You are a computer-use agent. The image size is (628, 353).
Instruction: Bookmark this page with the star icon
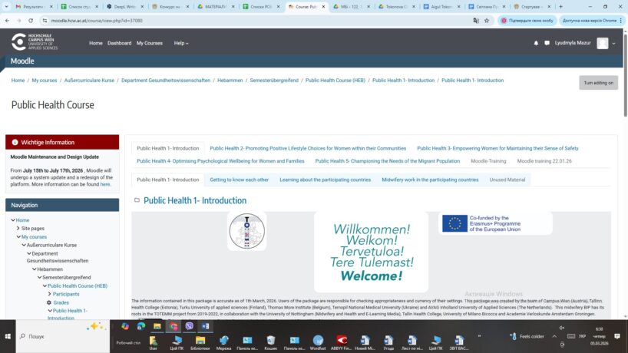[x=486, y=21]
